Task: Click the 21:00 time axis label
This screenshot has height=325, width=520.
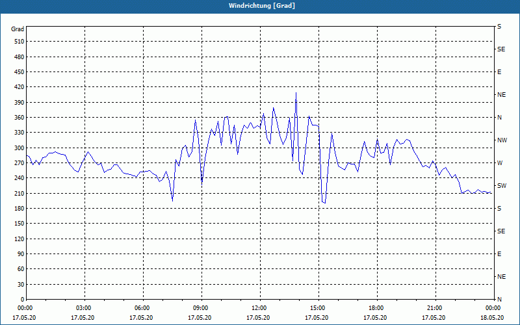Action: point(435,308)
